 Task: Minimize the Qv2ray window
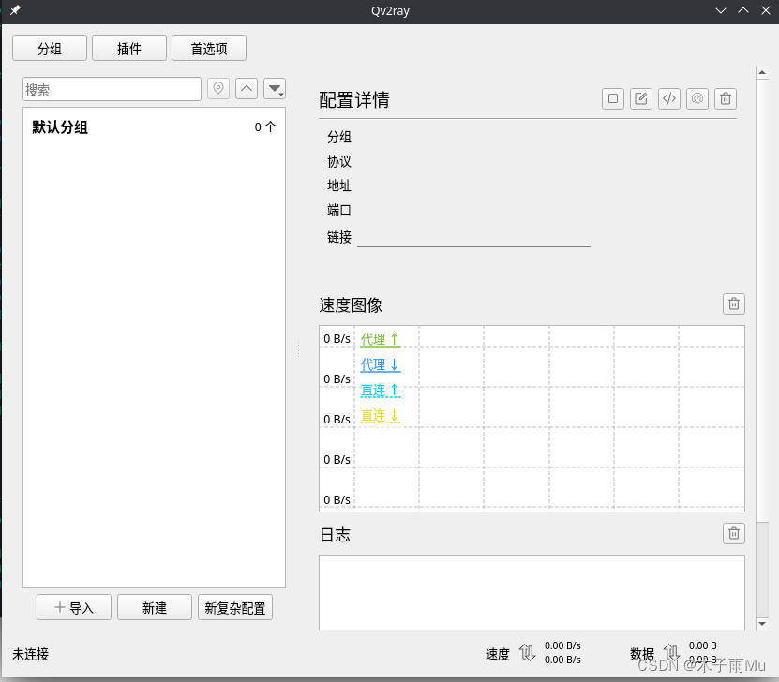pyautogui.click(x=720, y=10)
